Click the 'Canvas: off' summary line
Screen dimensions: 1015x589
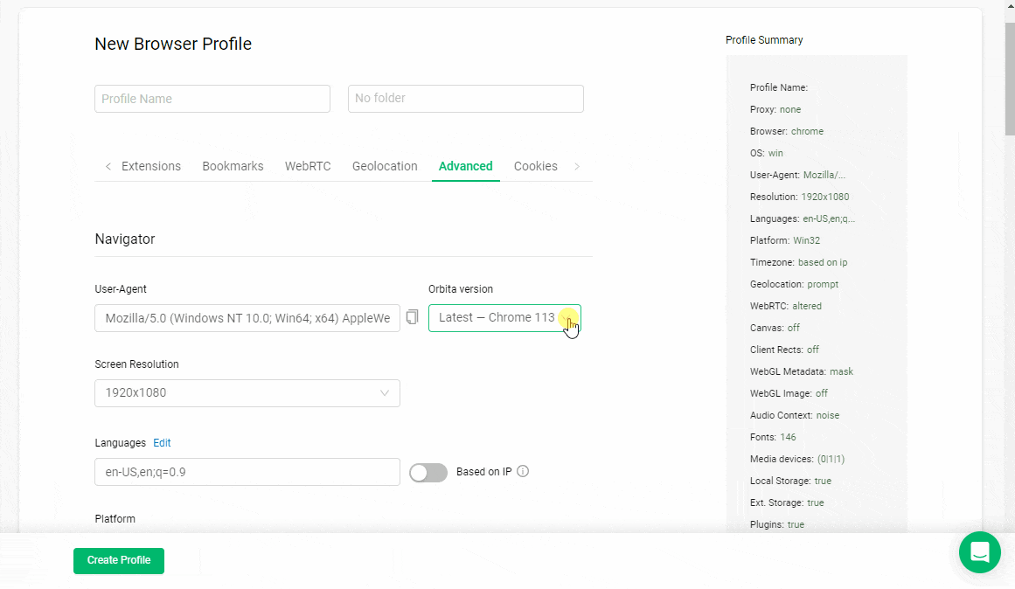point(775,329)
